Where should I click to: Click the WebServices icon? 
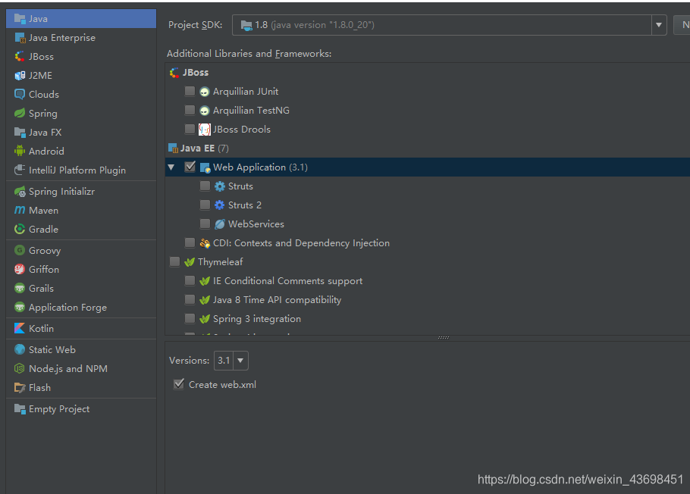(x=220, y=224)
